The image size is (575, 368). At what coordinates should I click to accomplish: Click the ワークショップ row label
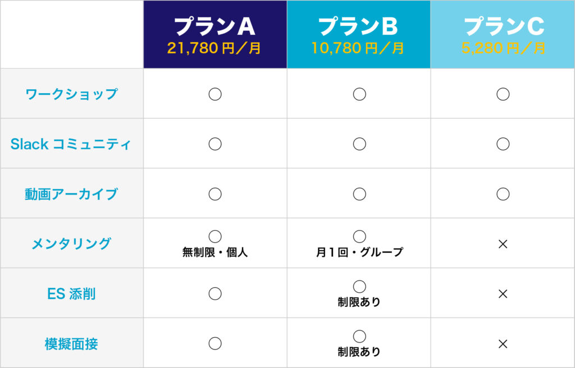tap(72, 94)
